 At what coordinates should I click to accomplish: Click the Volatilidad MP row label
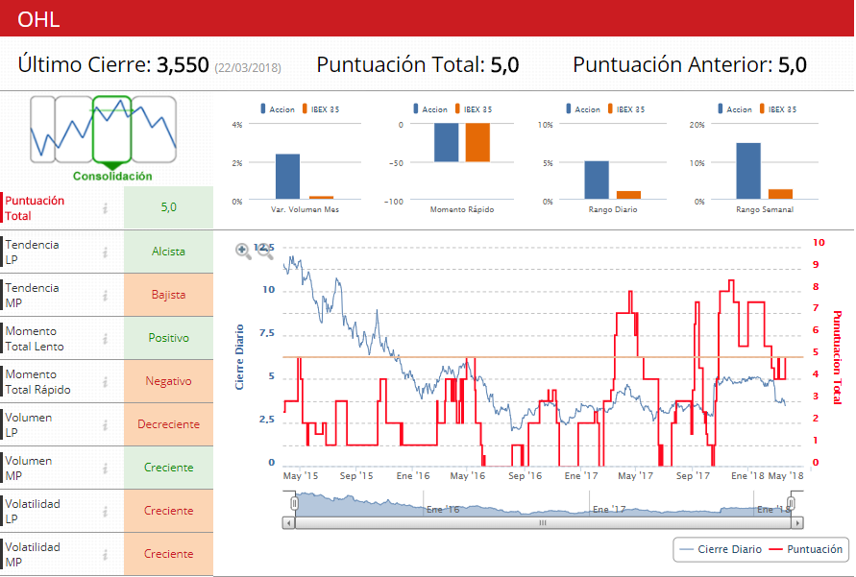tap(33, 554)
